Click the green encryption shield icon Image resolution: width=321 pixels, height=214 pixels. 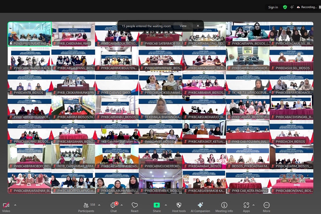pos(285,7)
